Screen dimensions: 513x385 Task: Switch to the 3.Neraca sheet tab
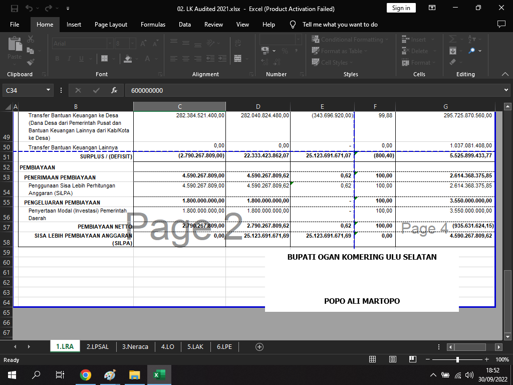tap(135, 346)
